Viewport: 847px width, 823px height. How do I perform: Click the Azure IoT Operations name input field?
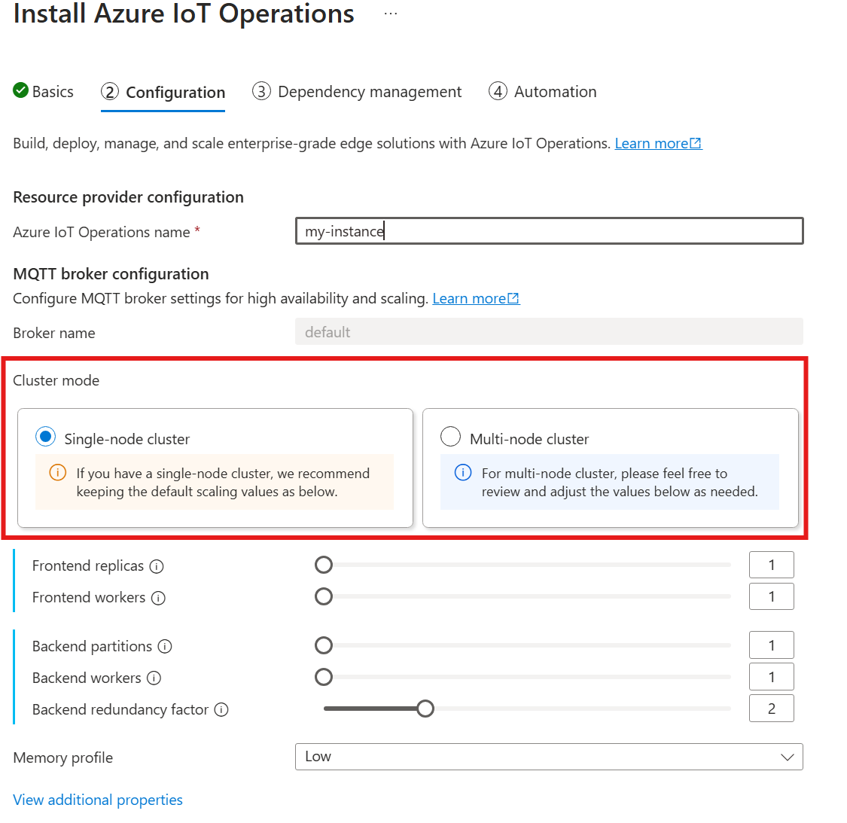point(549,231)
